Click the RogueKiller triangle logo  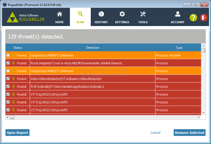click(13, 17)
